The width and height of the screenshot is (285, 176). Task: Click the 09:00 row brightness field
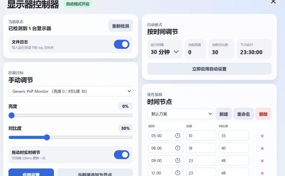(201, 160)
